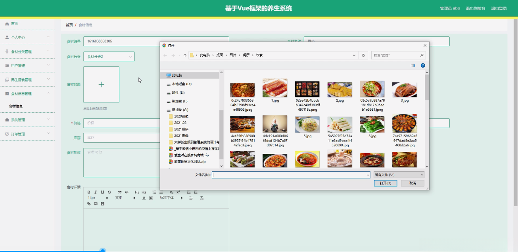The width and height of the screenshot is (518, 252).
Task: Click the search magnifier in the file dialog
Action: [422, 55]
